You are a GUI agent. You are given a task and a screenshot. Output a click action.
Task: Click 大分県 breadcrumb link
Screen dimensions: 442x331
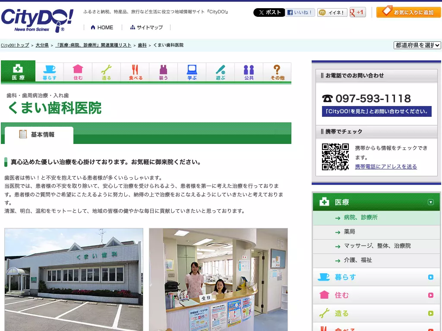pyautogui.click(x=42, y=45)
